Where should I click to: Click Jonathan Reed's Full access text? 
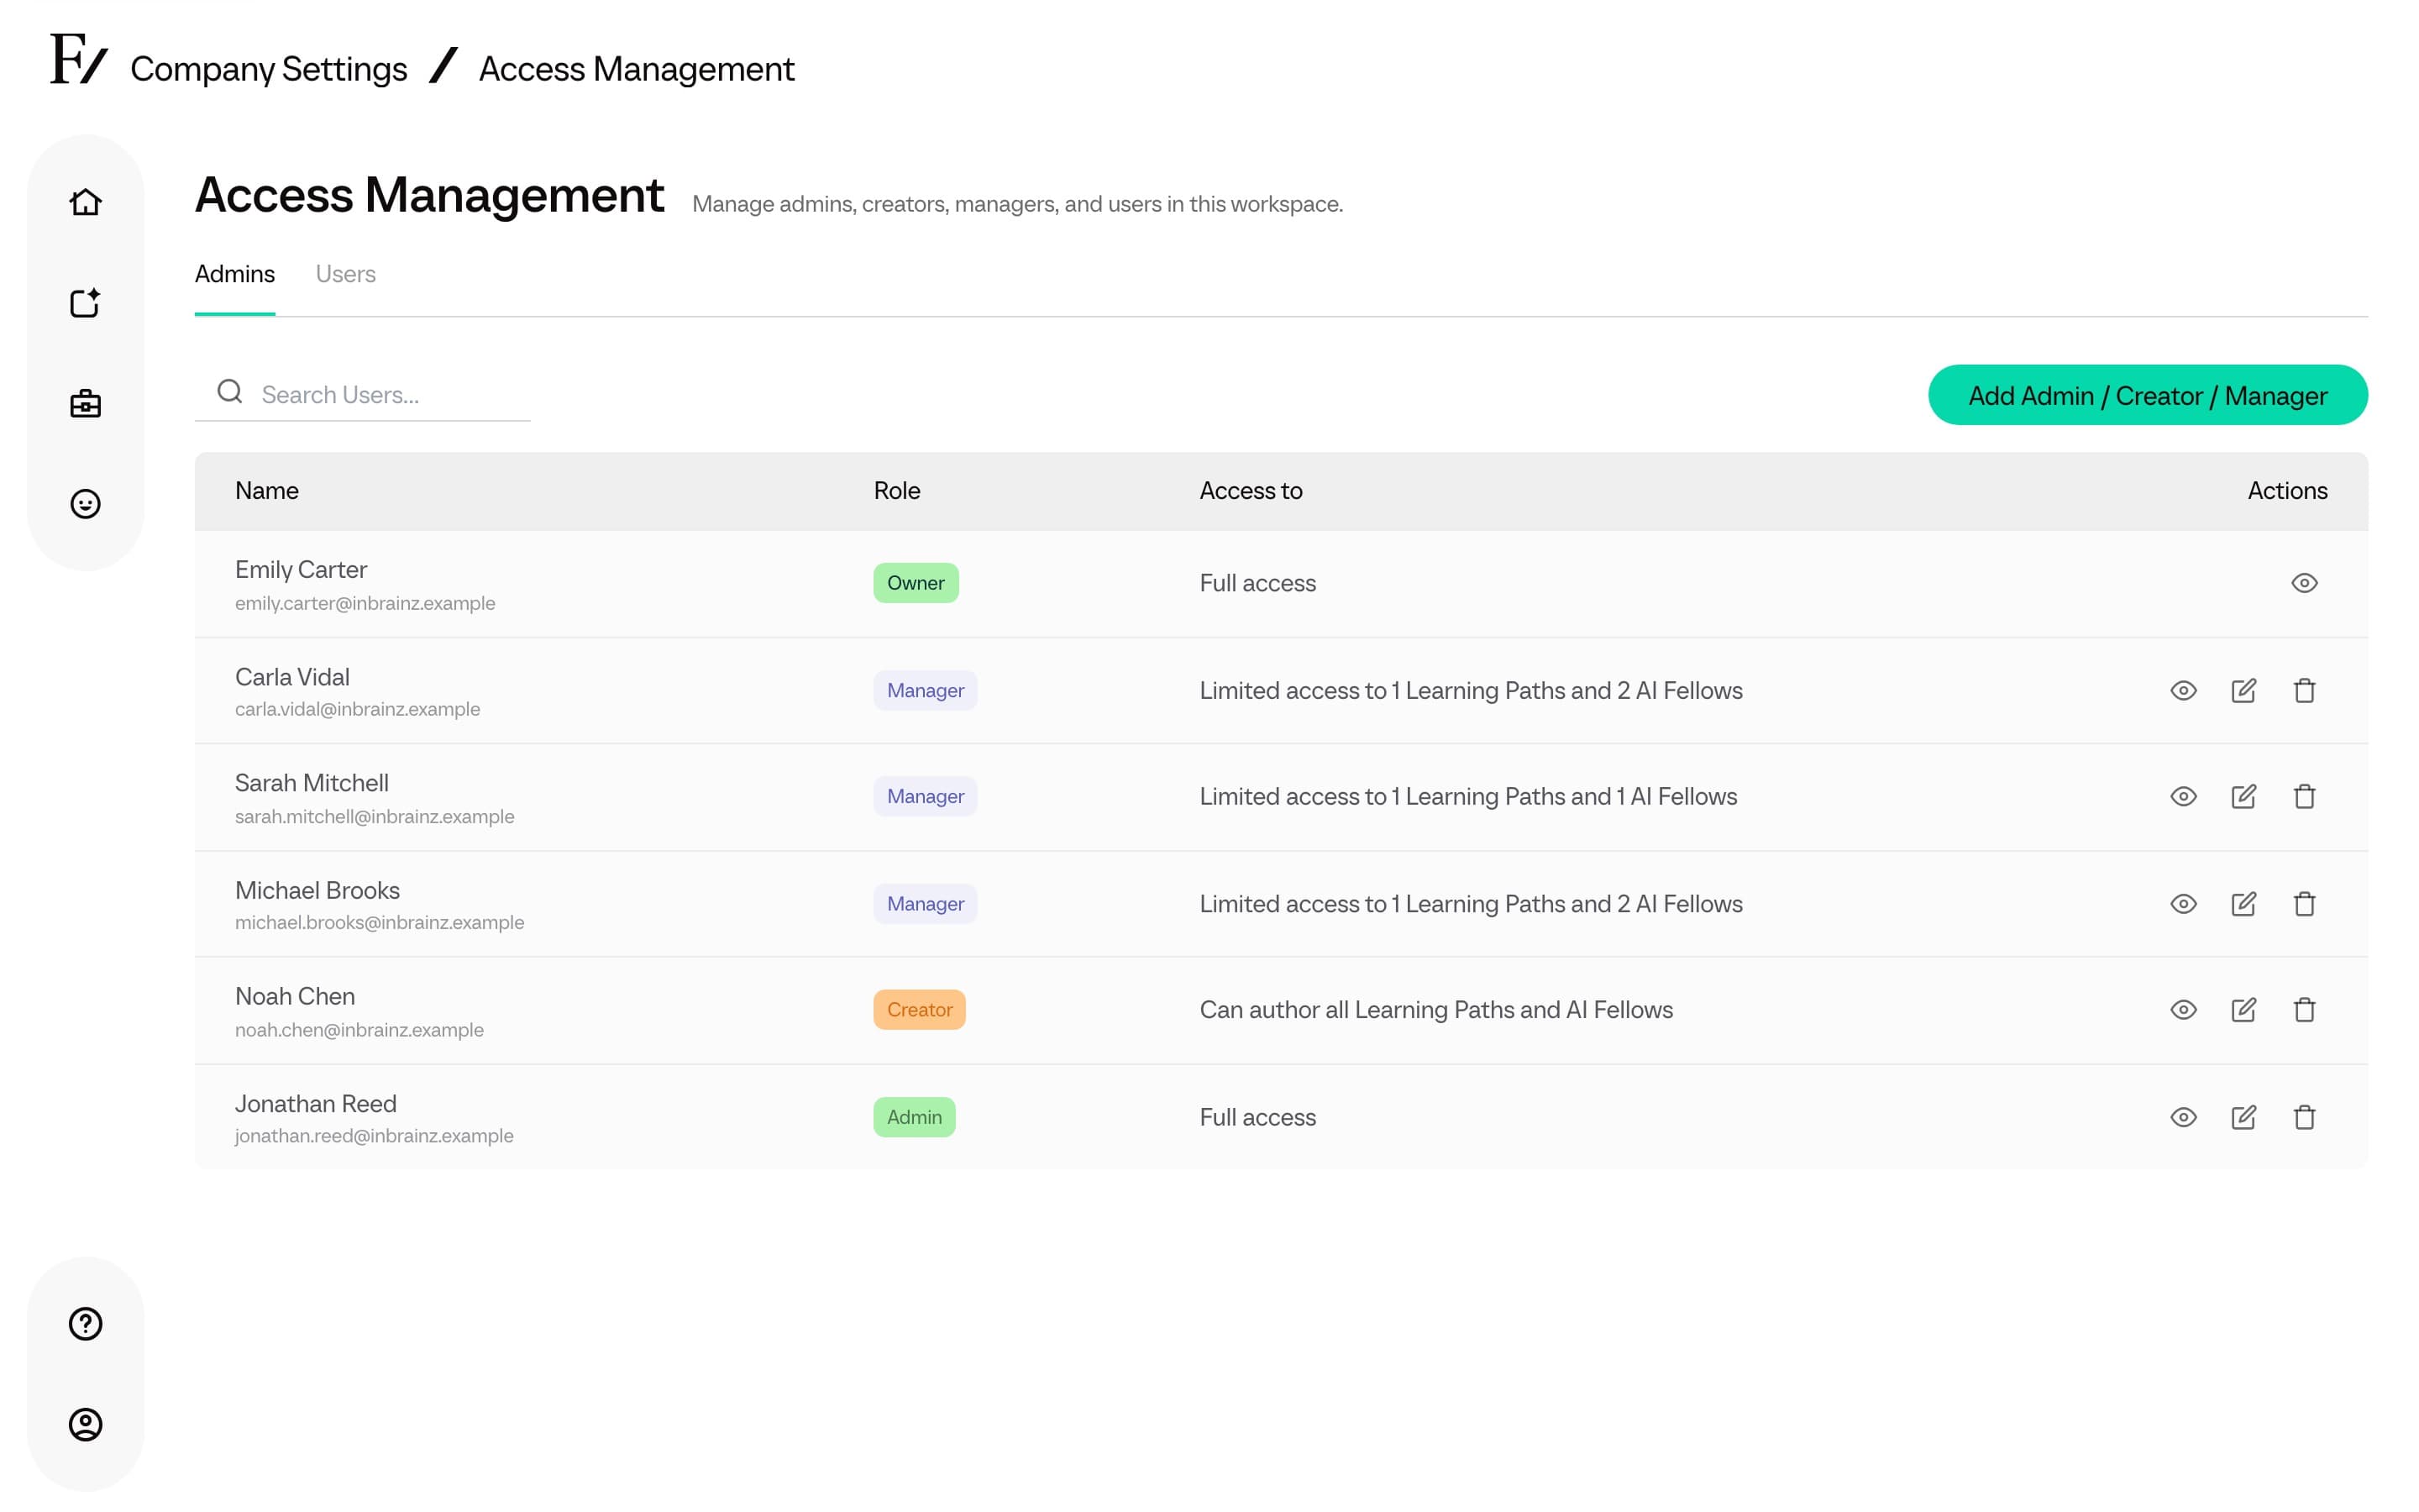[1257, 1117]
